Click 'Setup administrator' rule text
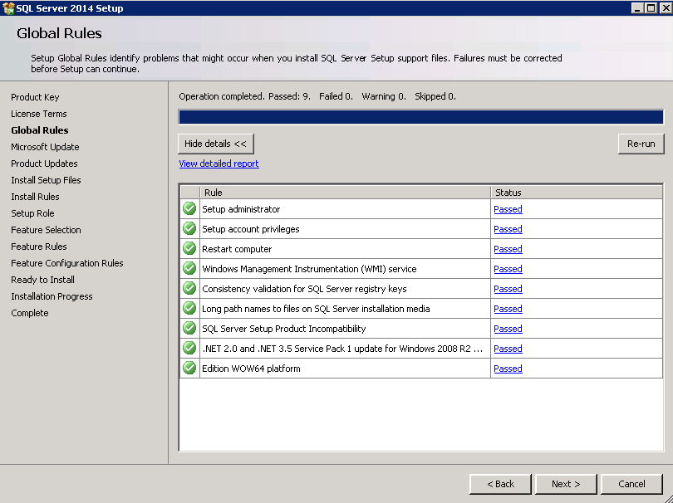Screen dimensions: 673x503 click(241, 209)
